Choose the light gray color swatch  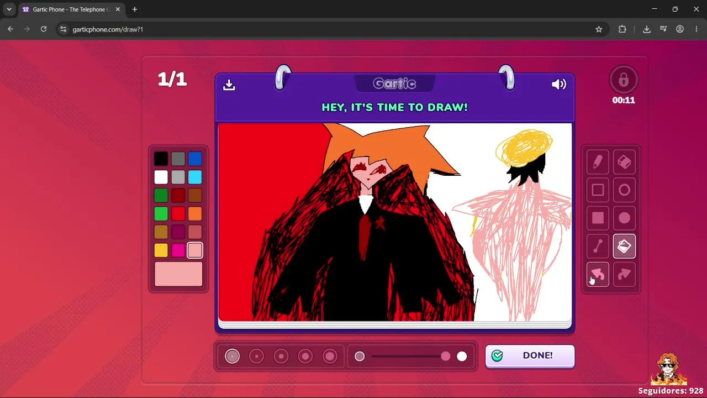[x=178, y=177]
